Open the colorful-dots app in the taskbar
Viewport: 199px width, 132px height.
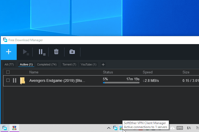point(14,128)
